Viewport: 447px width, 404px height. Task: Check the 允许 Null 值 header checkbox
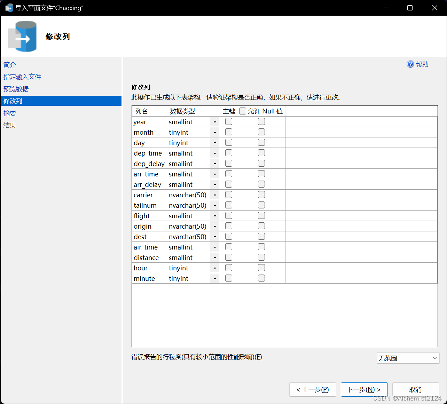coord(243,111)
